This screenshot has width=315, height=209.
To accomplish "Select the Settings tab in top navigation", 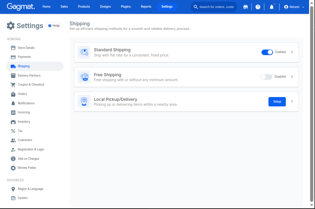I will tap(167, 7).
